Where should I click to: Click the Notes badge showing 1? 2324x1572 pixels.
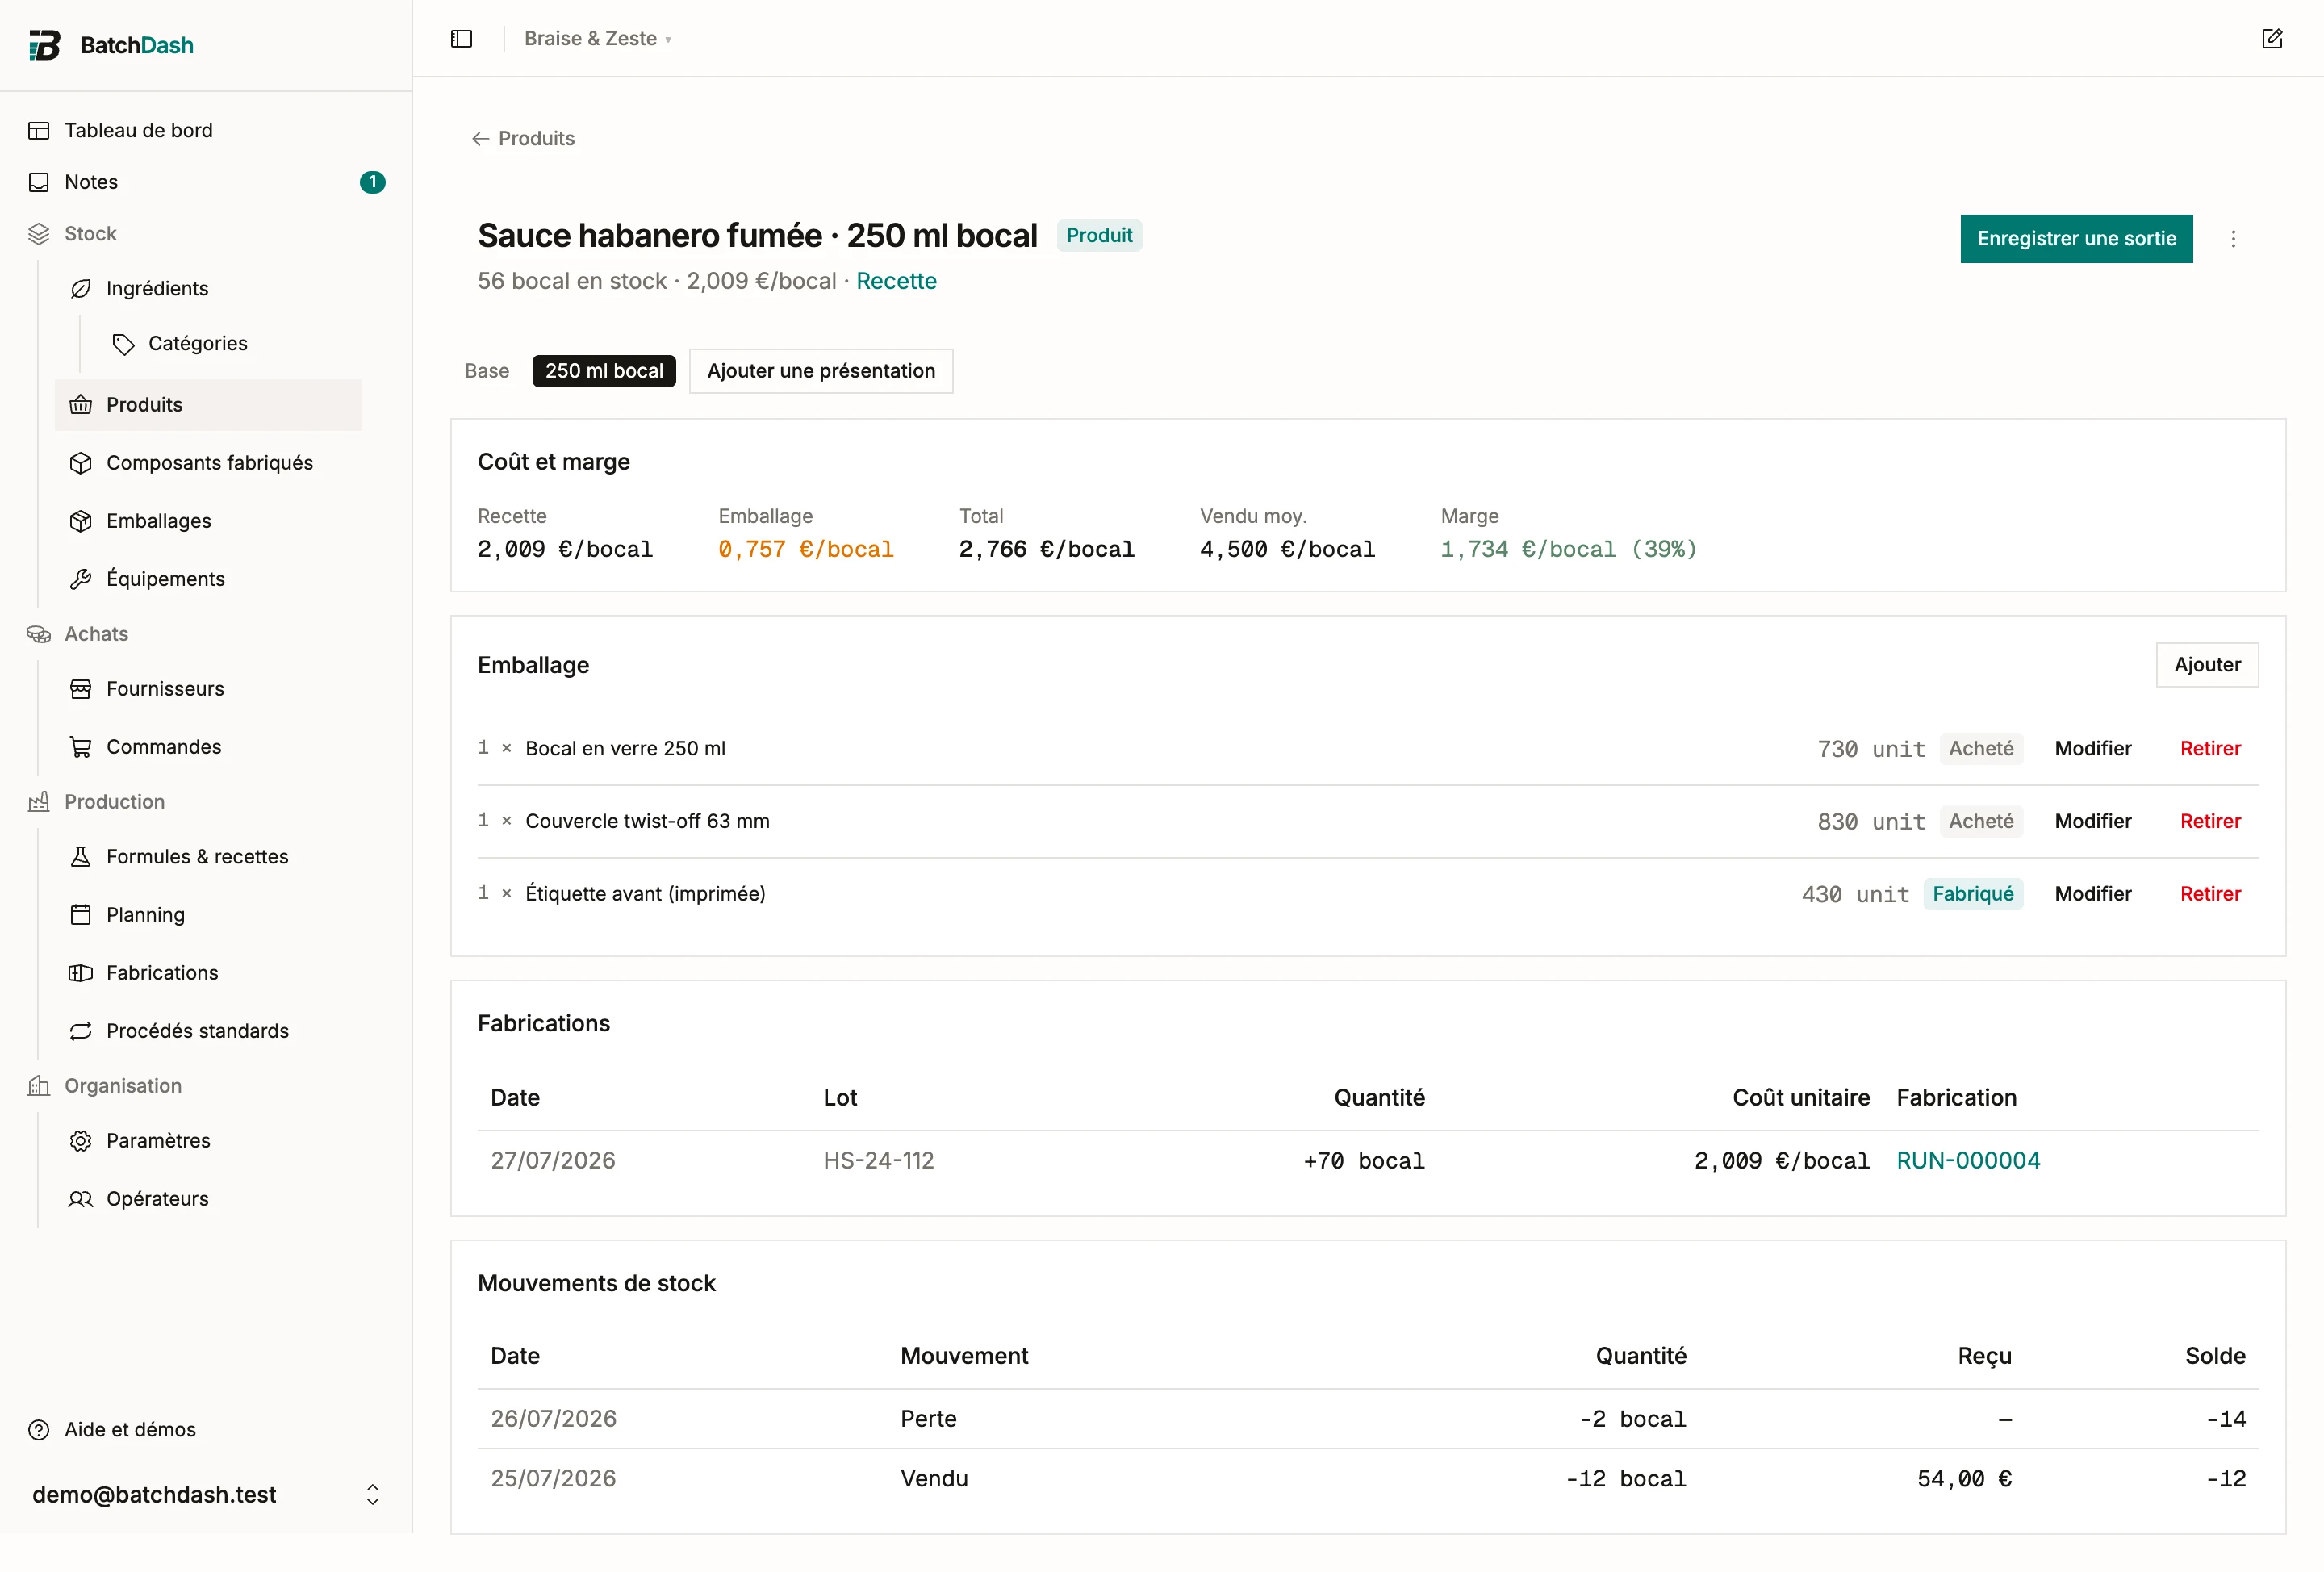(x=372, y=182)
